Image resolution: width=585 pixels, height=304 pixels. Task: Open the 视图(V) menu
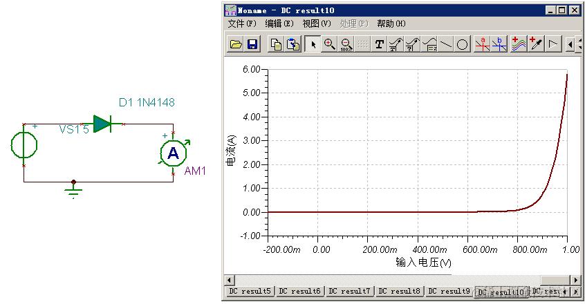(317, 24)
